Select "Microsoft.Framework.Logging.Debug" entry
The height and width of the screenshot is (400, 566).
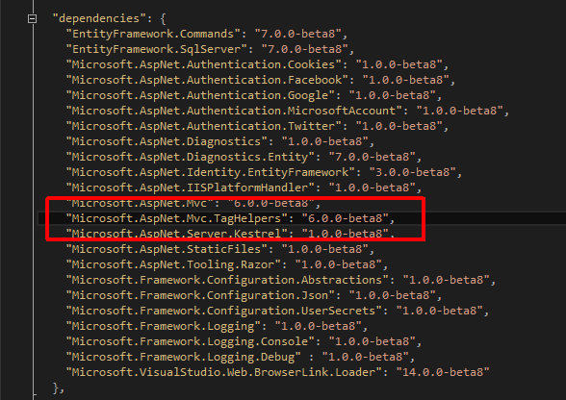coord(183,357)
